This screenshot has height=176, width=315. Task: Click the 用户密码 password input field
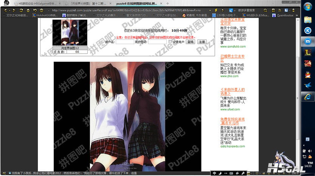157,42
